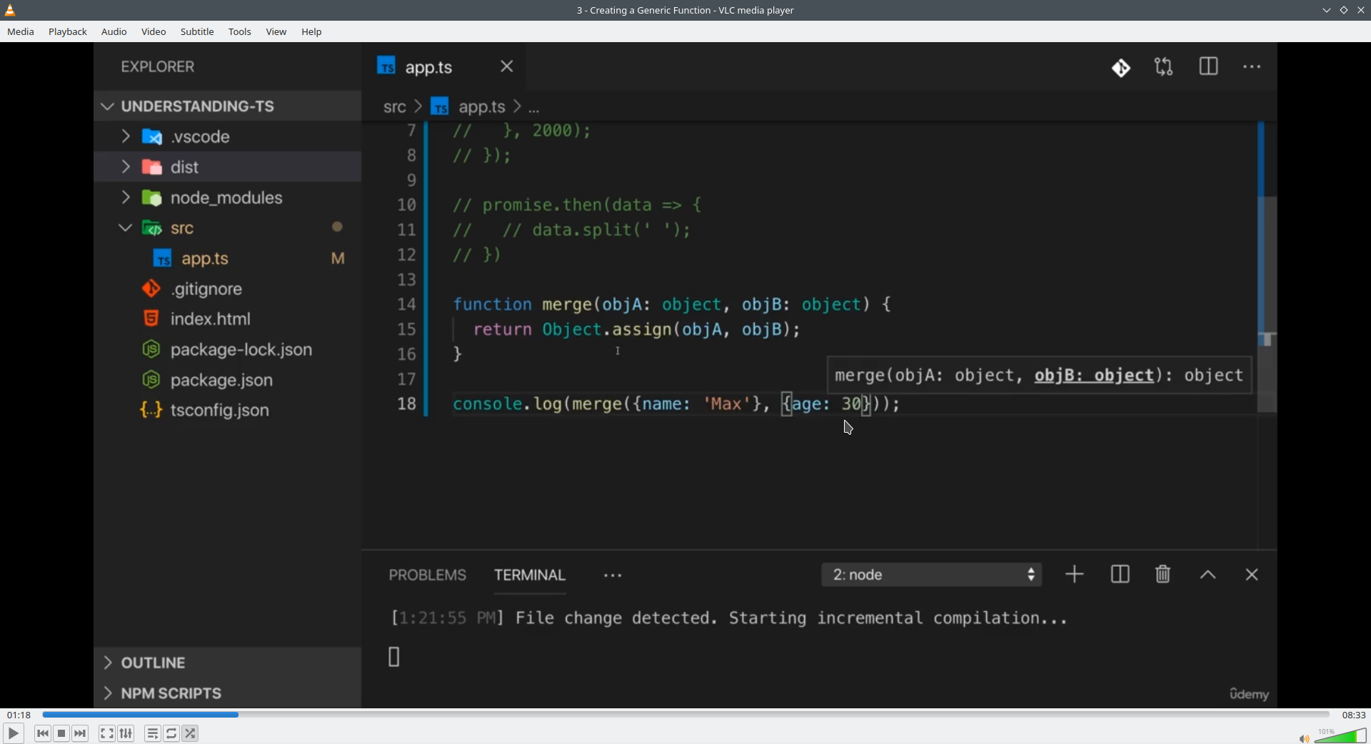Mute audio via speaker icon

pos(1303,738)
